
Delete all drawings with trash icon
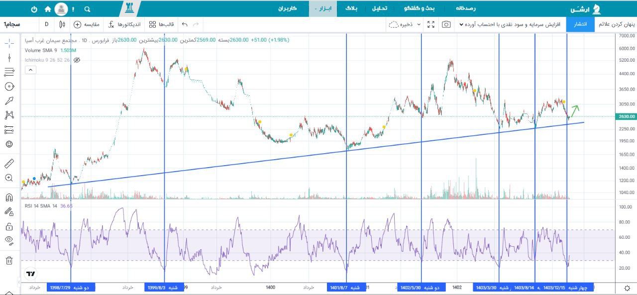pos(9,260)
